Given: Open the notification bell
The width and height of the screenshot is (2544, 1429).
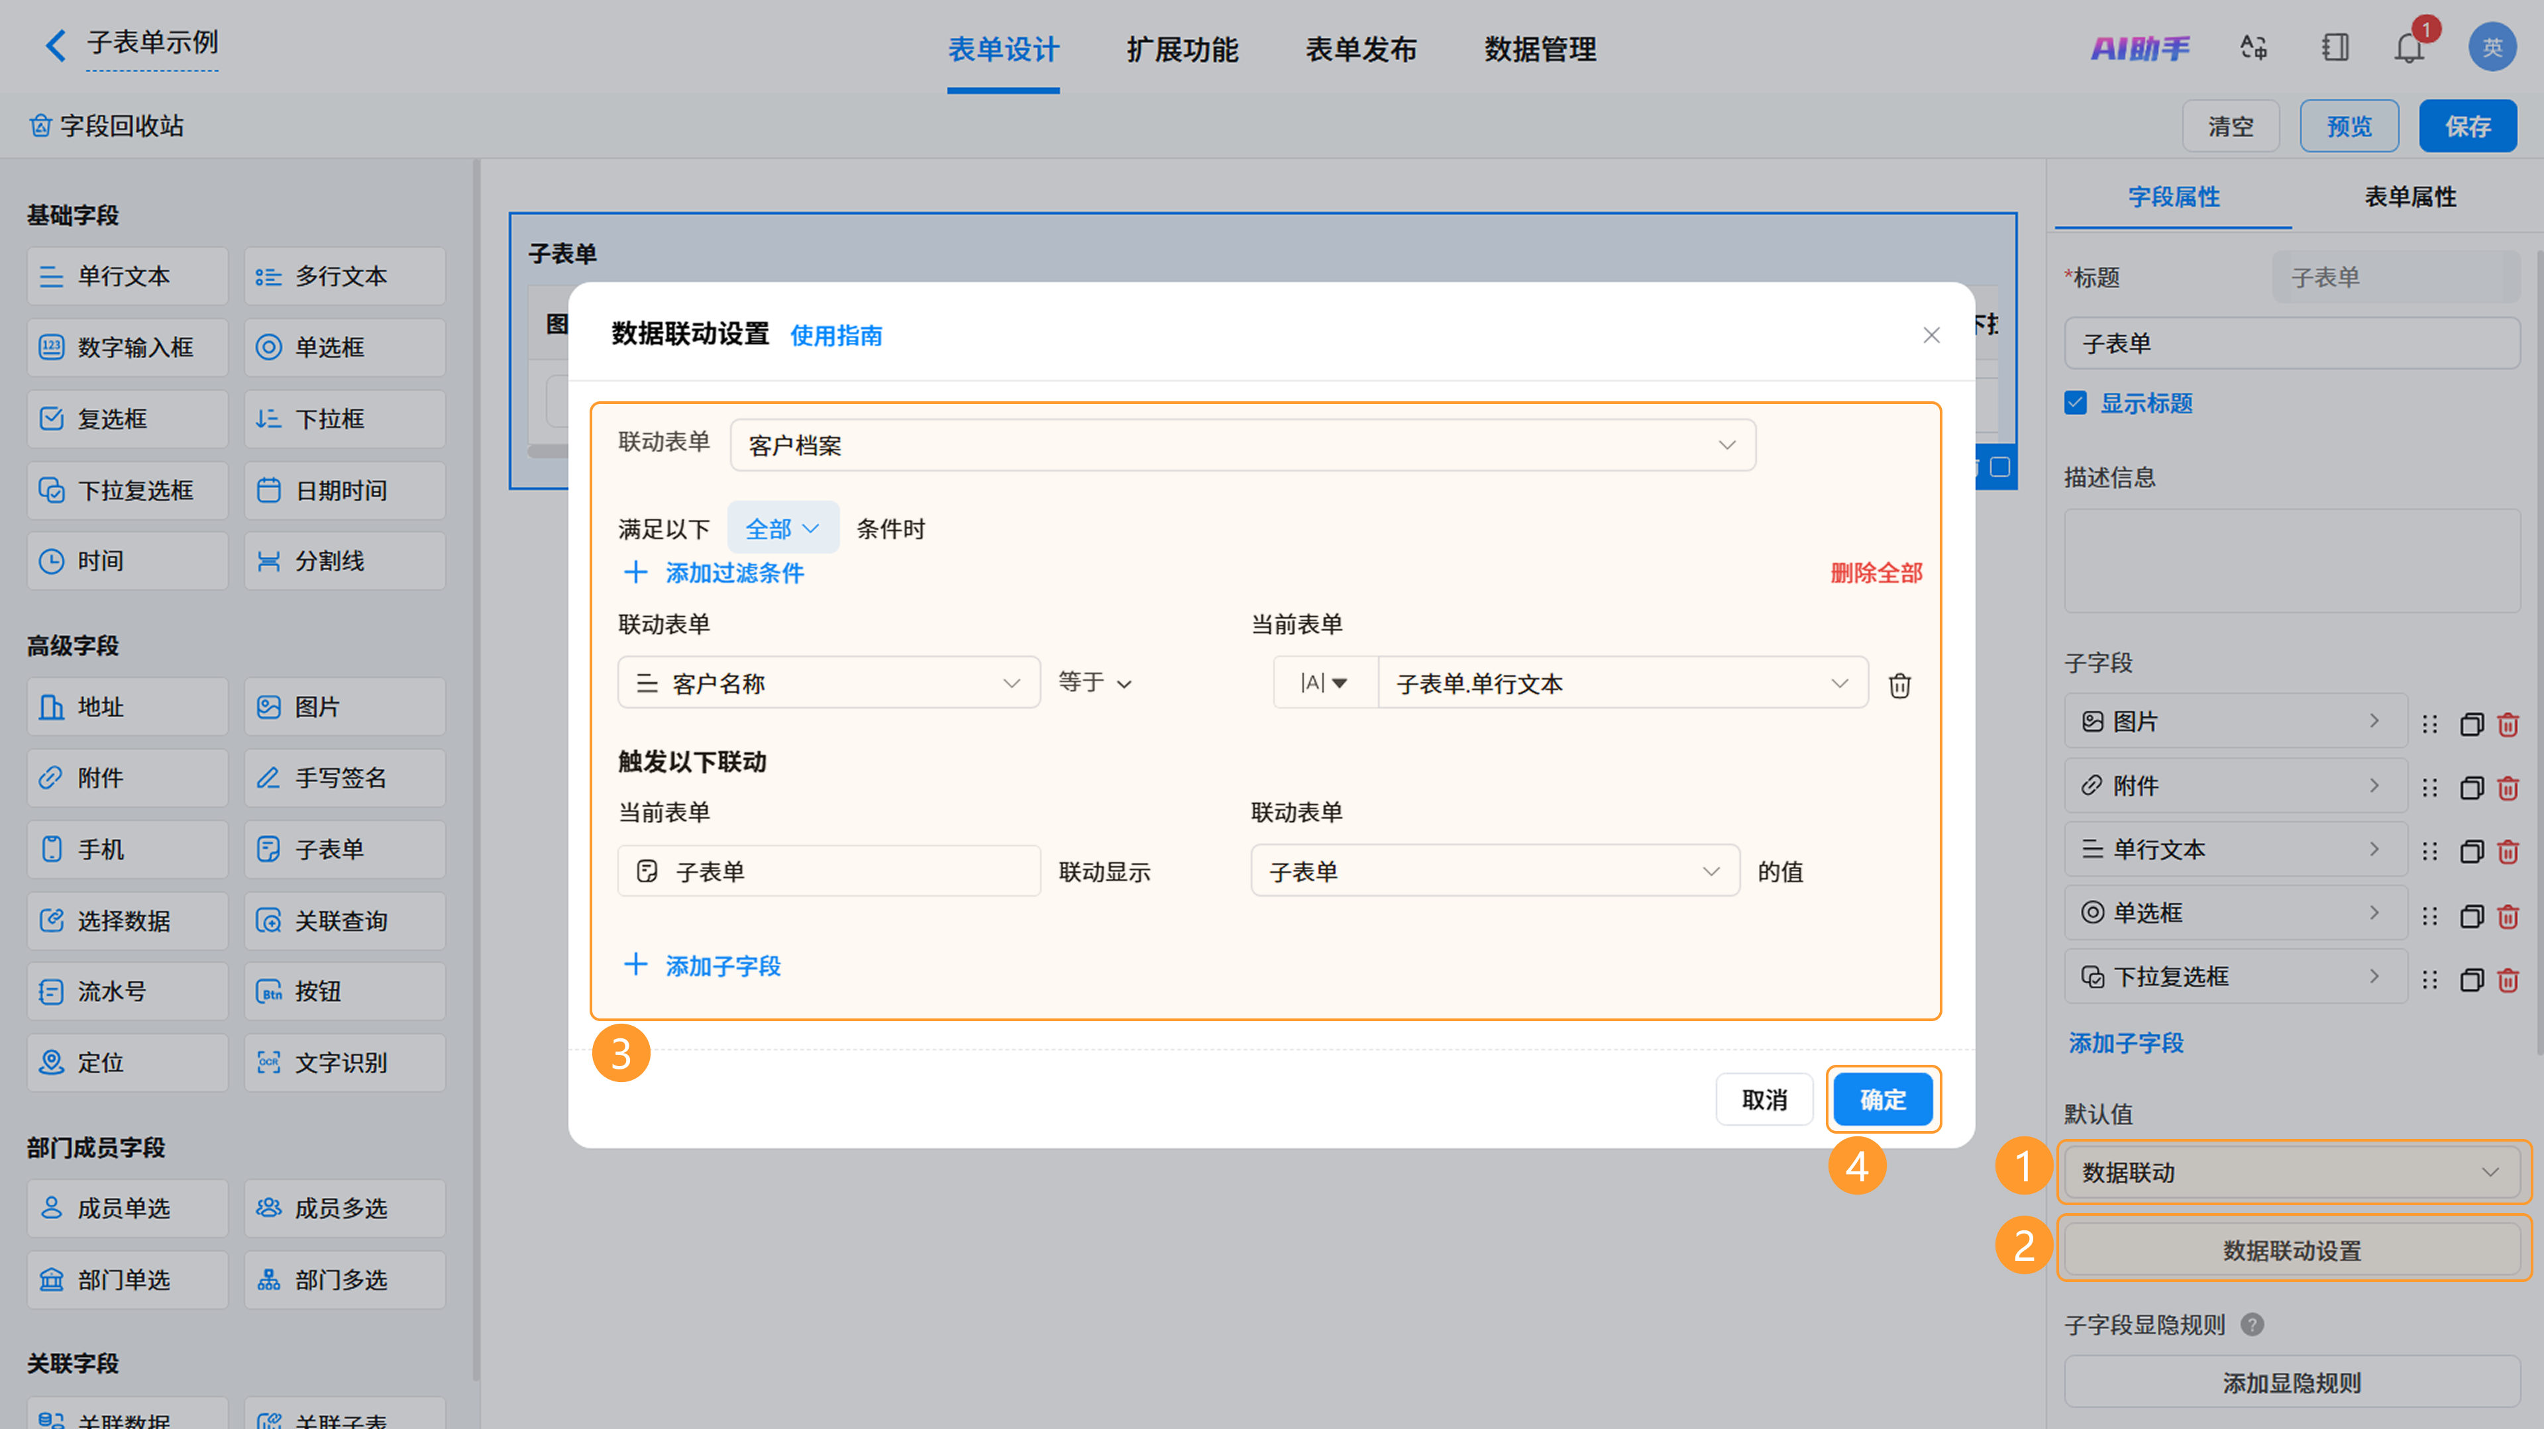Looking at the screenshot, I should click(2410, 48).
